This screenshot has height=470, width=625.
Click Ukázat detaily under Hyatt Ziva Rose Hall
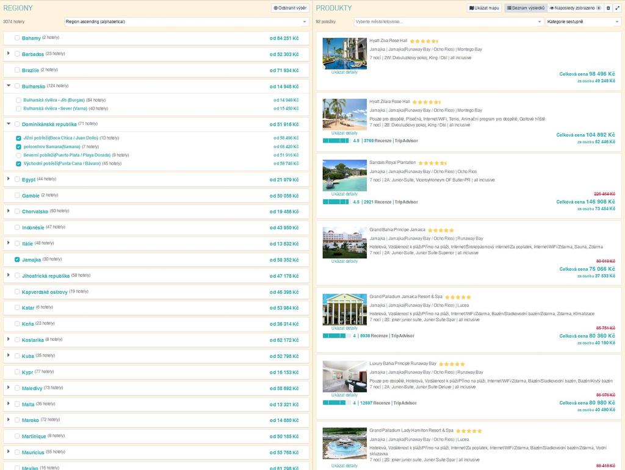[344, 73]
